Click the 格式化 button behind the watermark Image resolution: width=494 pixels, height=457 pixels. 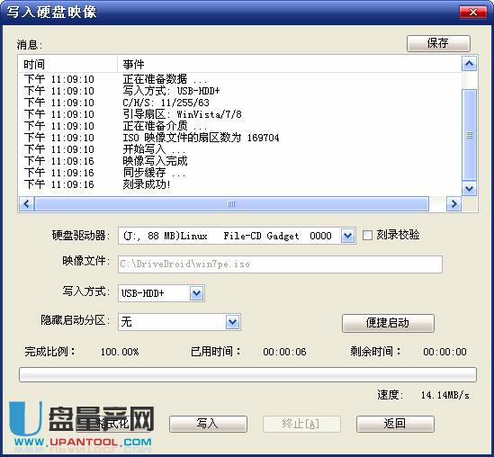pyautogui.click(x=113, y=424)
